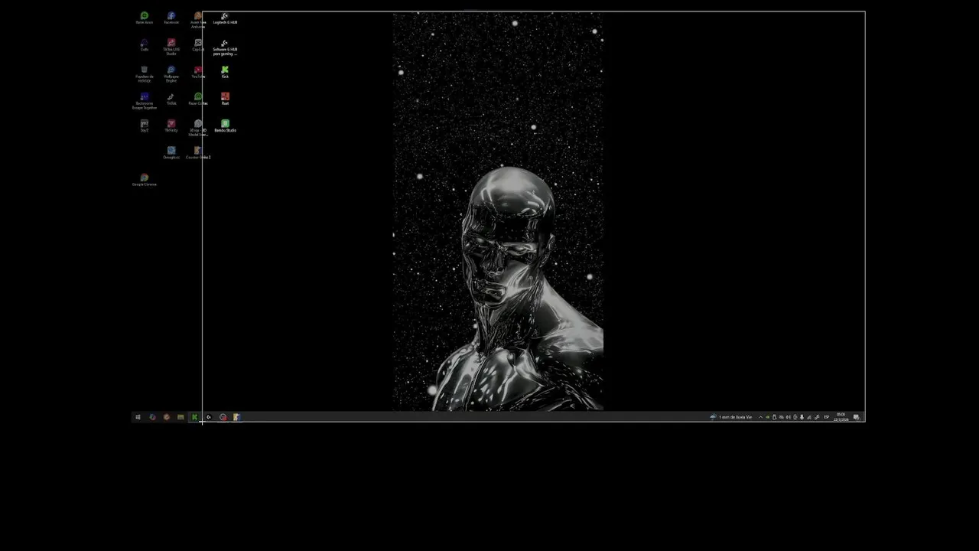
Task: Open the File Explorer taskbar icon
Action: tap(181, 417)
